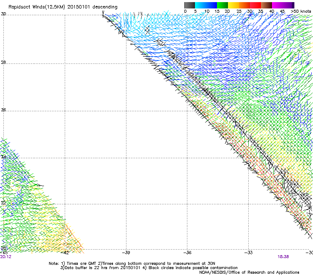Click the '45' legend scale label
Screen dimensions: 313x275
282,11
